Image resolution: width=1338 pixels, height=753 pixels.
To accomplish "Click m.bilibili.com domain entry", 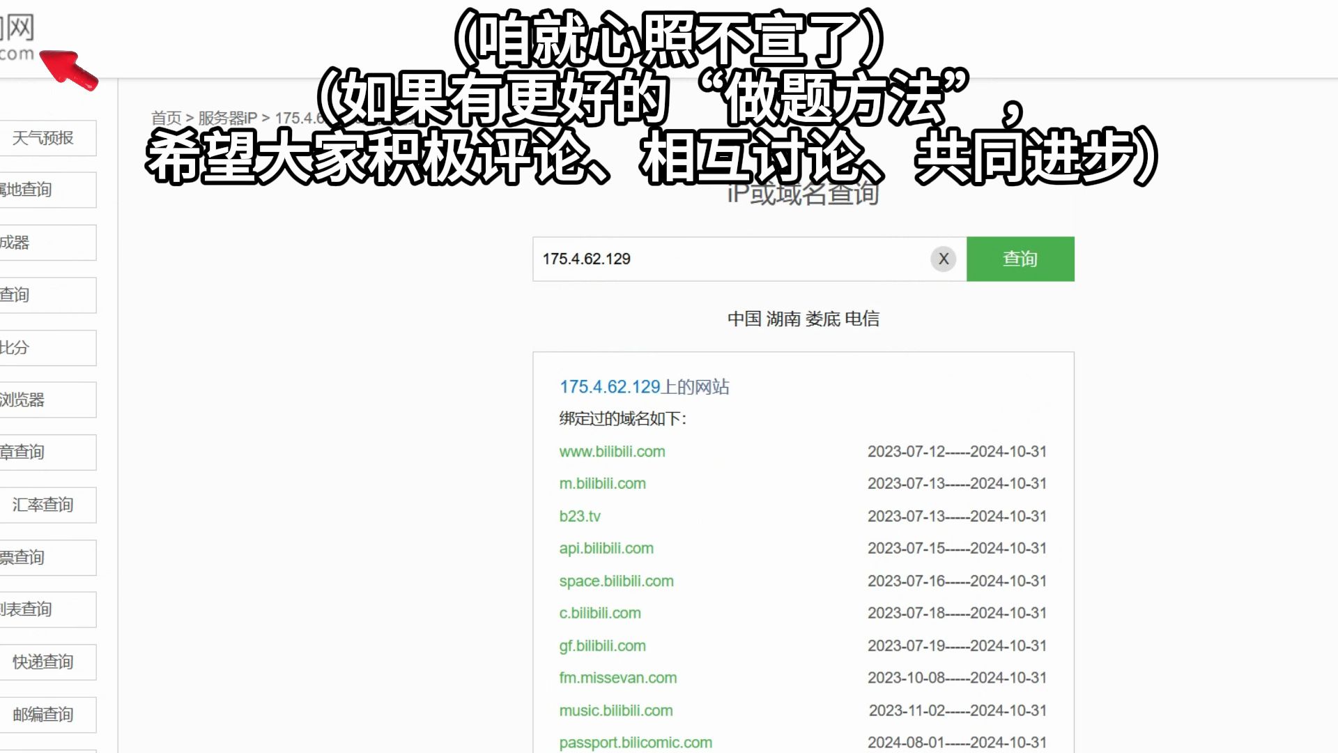I will pyautogui.click(x=603, y=484).
